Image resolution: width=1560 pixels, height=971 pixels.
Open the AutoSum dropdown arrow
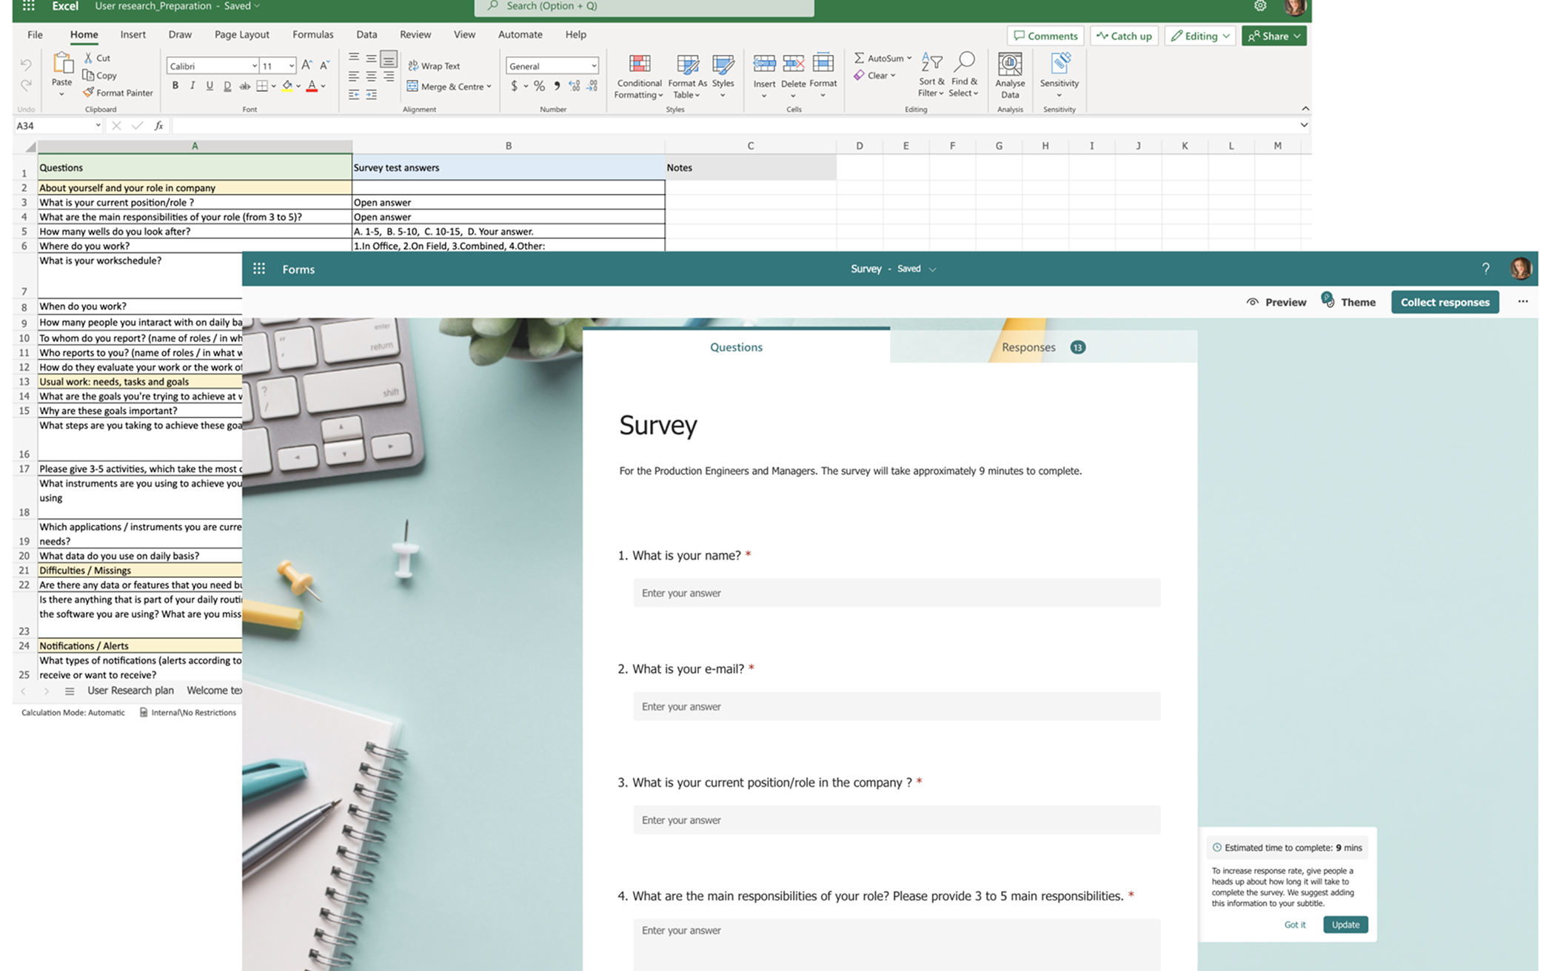[909, 58]
